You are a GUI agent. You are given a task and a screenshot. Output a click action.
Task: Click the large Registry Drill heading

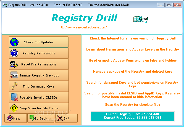click(84, 18)
